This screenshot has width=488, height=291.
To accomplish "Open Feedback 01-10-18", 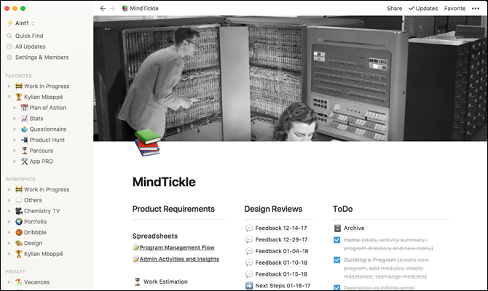I will (281, 263).
